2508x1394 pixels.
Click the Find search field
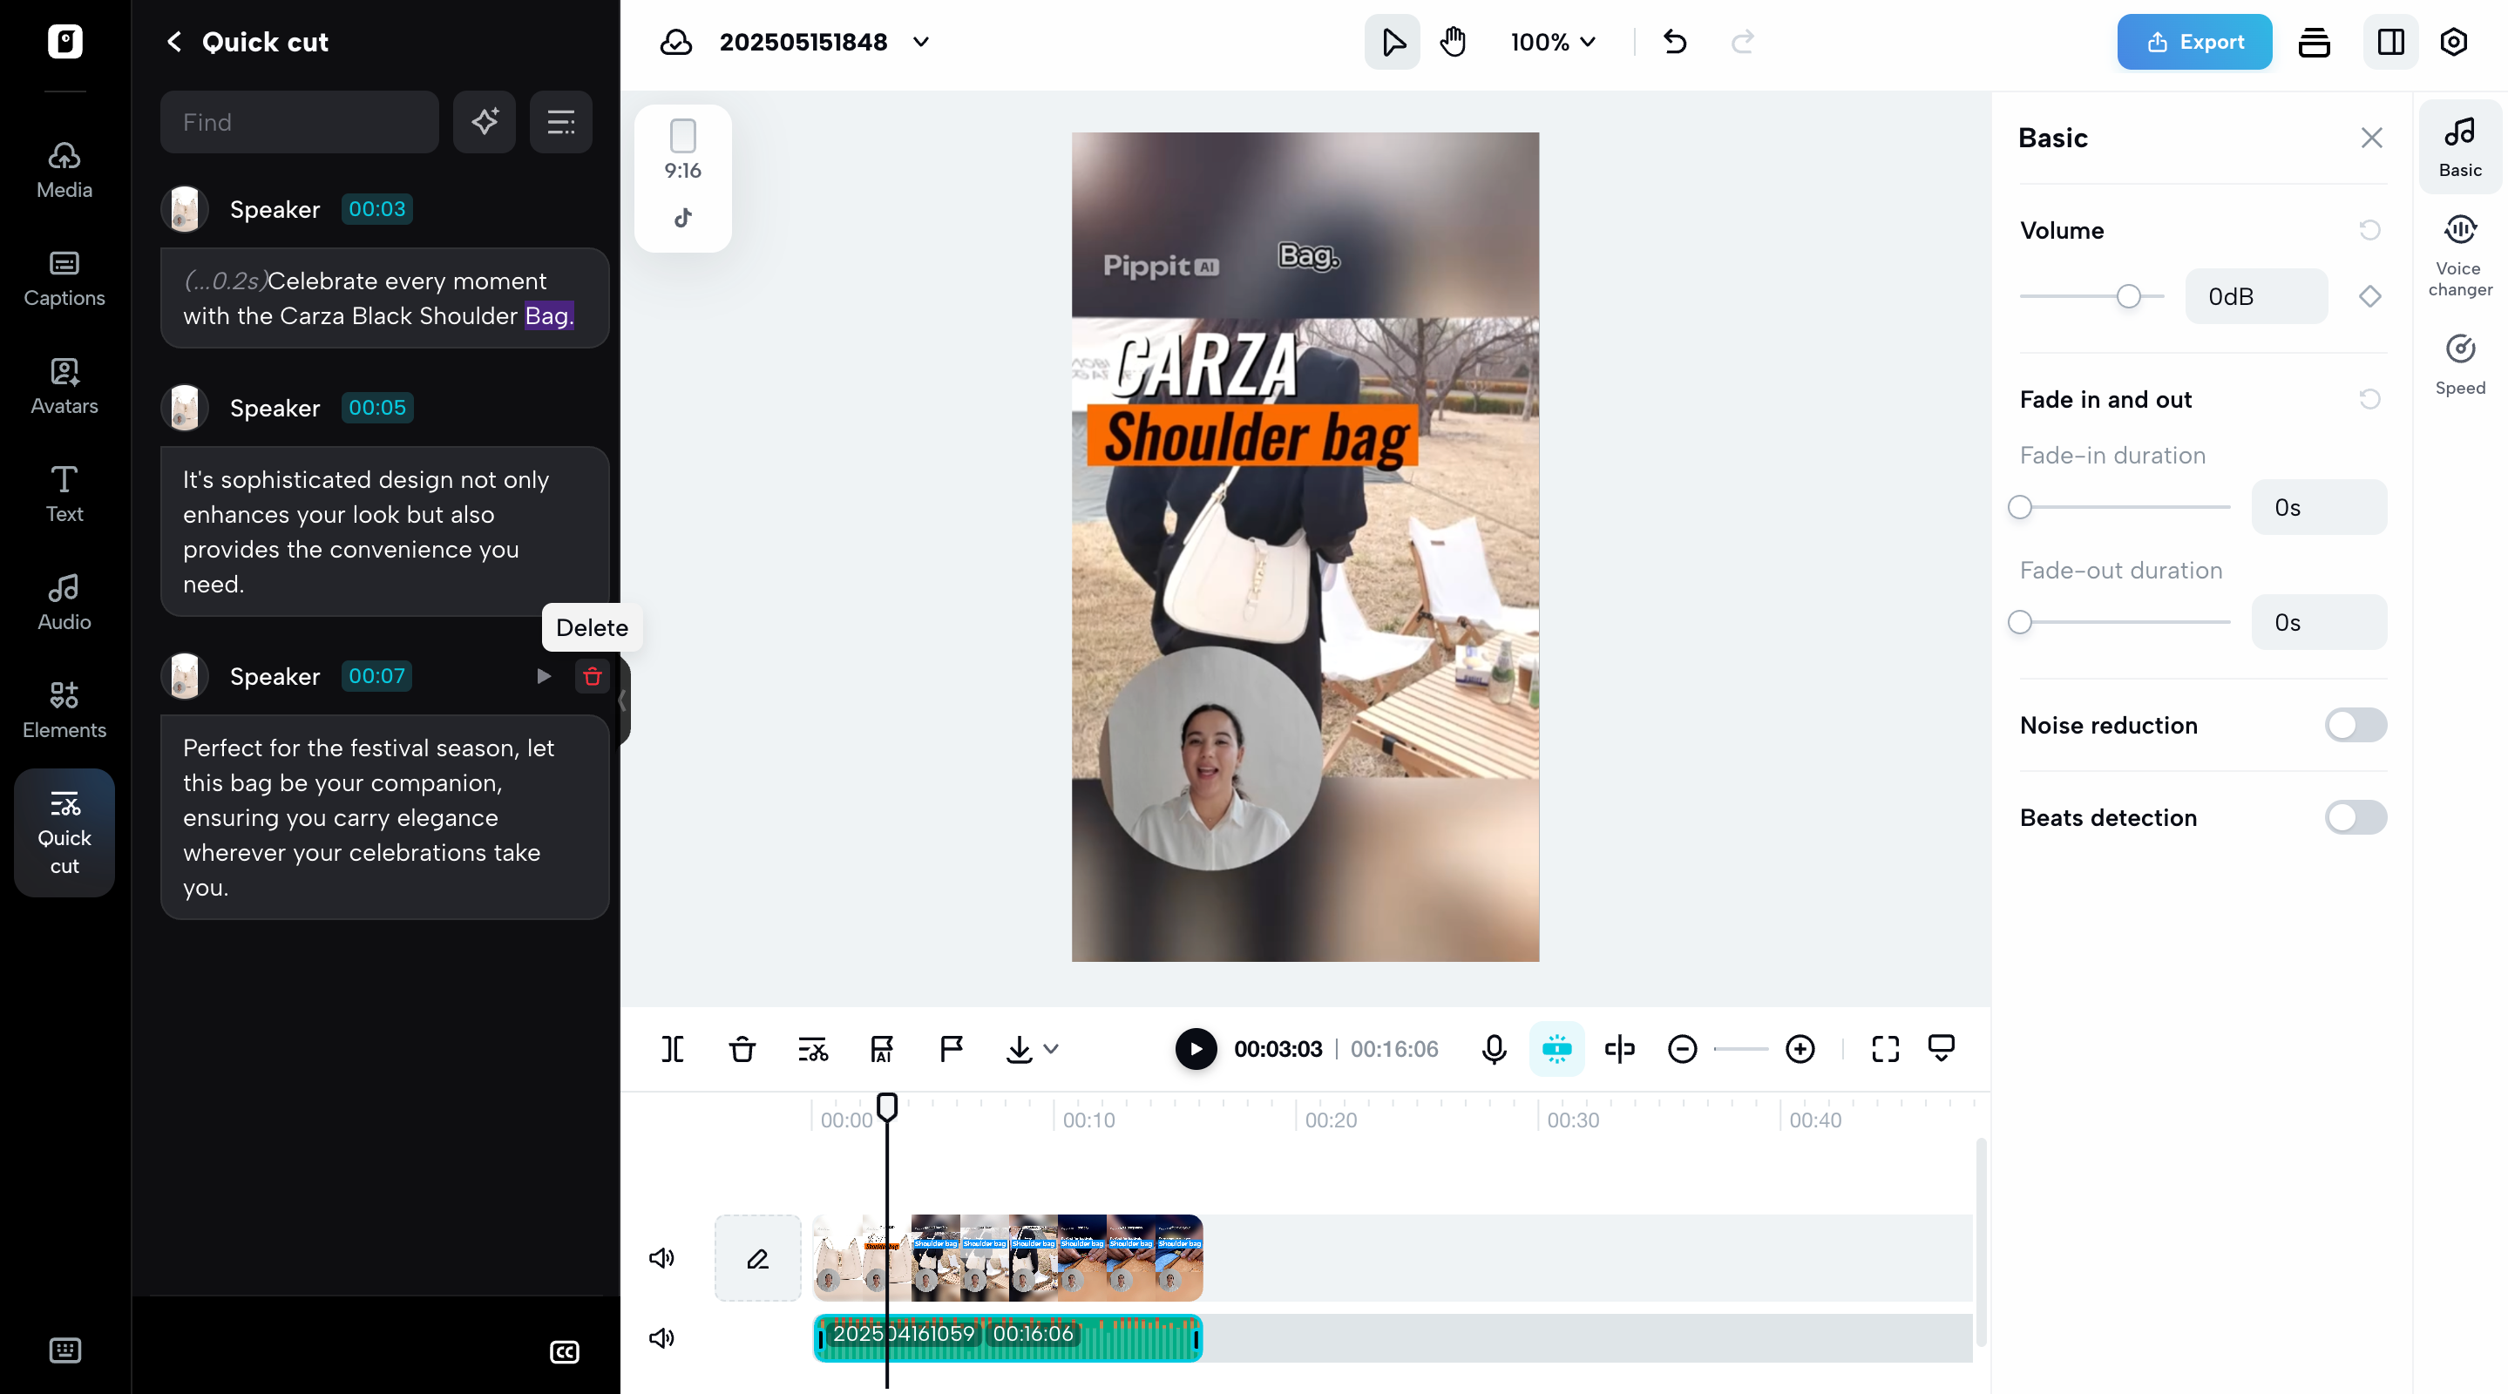(x=300, y=123)
